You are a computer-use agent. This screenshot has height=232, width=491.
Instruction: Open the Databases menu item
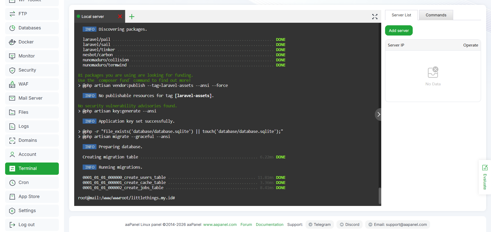pyautogui.click(x=32, y=28)
